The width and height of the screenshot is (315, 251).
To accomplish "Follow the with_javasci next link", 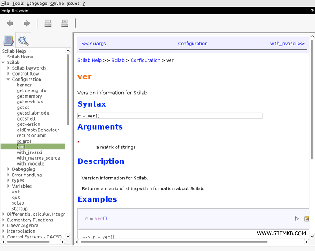I will 287,44.
